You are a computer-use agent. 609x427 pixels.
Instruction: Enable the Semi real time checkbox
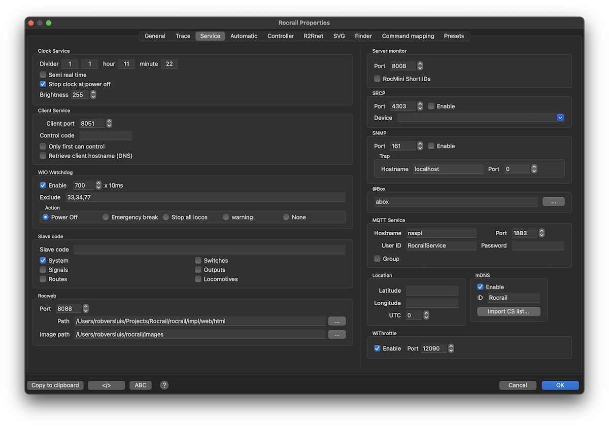pyautogui.click(x=43, y=75)
